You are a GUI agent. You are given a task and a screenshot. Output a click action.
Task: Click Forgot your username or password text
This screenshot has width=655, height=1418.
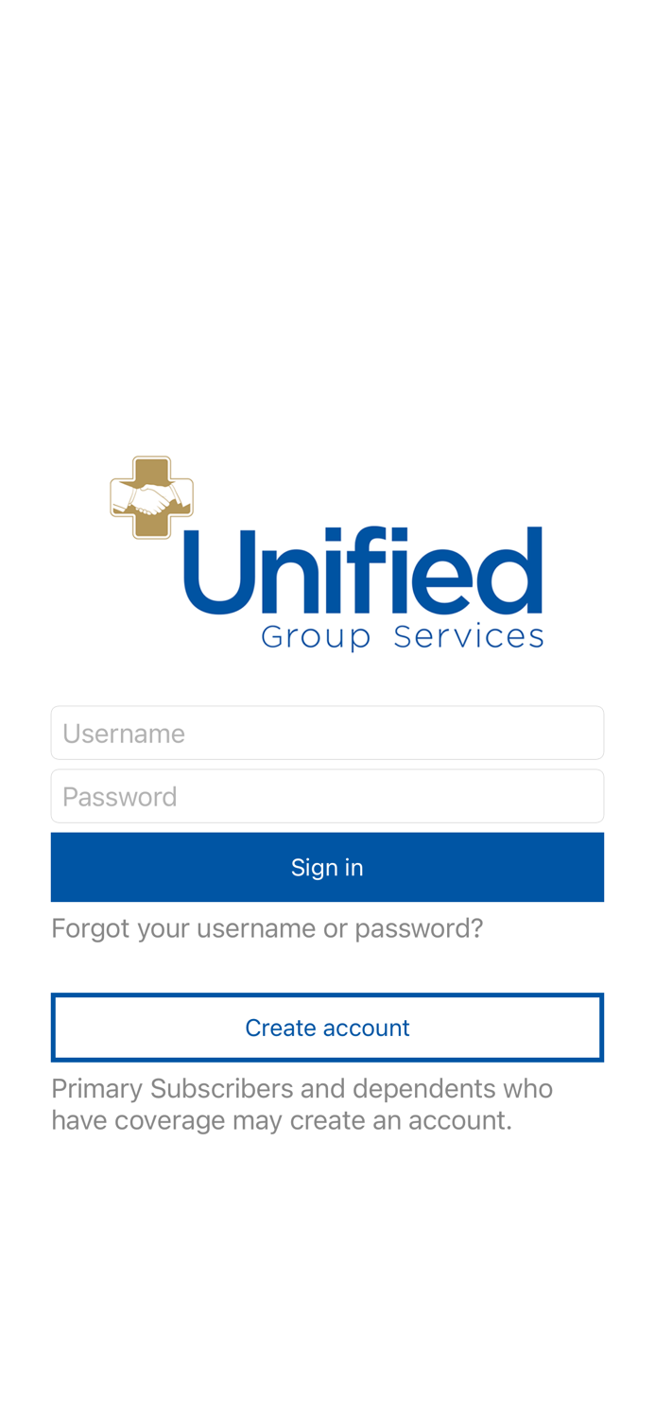coord(267,927)
